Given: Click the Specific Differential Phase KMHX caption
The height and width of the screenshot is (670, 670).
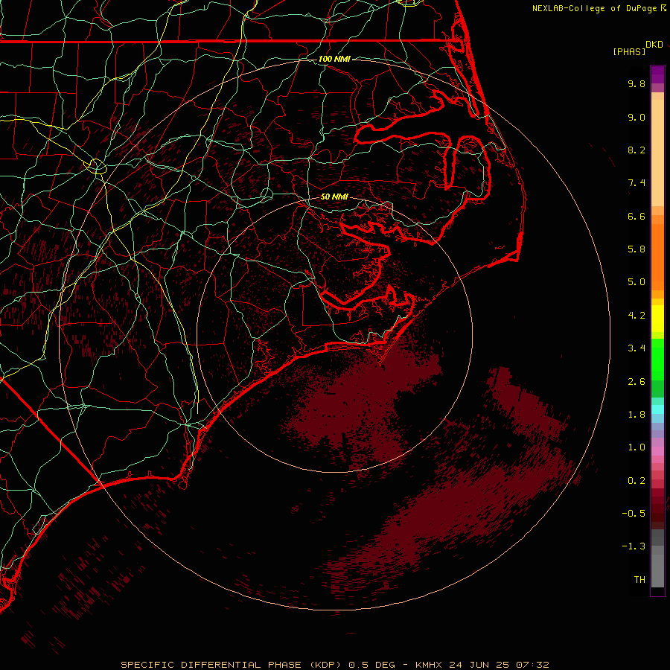Looking at the screenshot, I should pos(334,665).
